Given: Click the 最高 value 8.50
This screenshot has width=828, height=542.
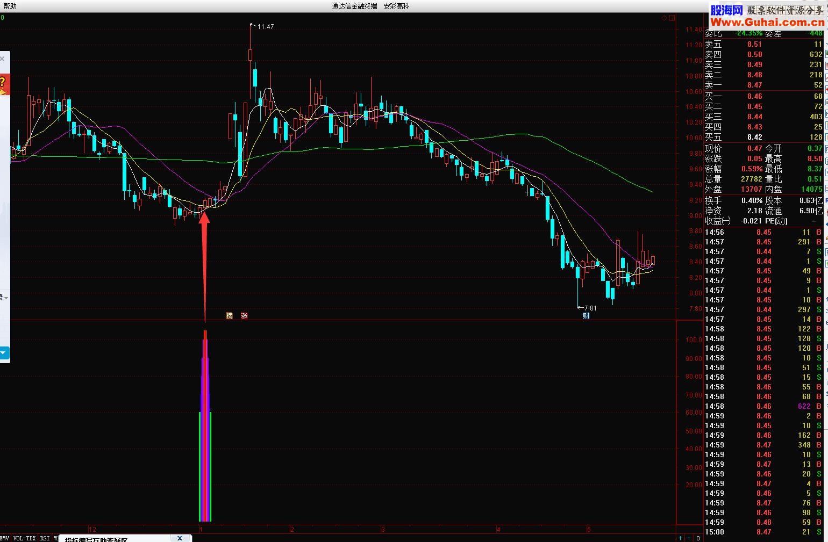Looking at the screenshot, I should click(x=815, y=158).
